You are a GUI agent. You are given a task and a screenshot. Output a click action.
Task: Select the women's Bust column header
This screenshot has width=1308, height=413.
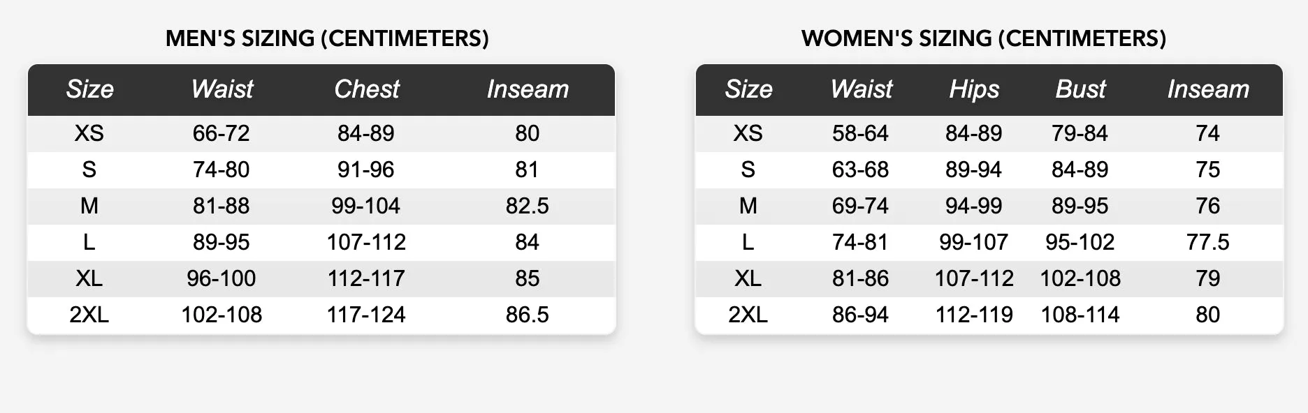(1080, 89)
